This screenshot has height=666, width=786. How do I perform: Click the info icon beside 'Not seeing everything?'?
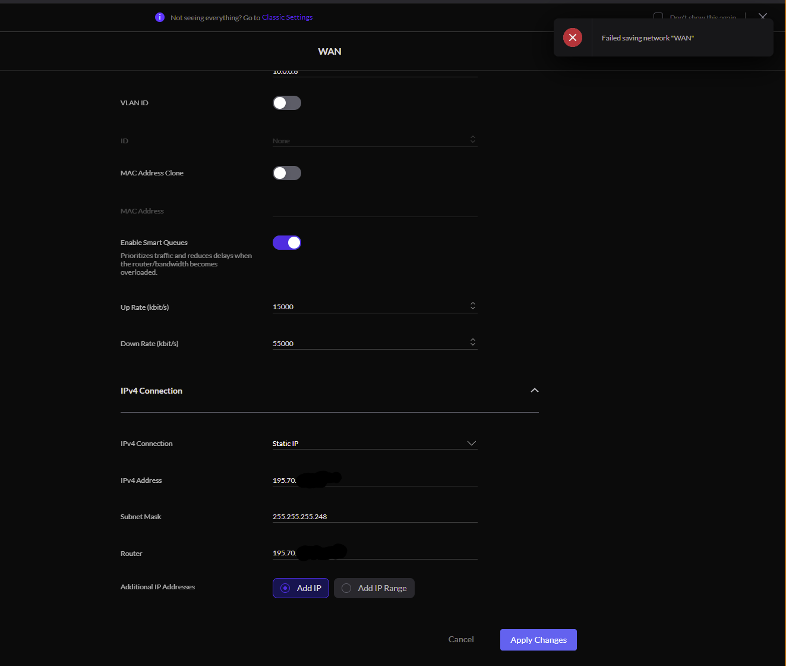(159, 17)
